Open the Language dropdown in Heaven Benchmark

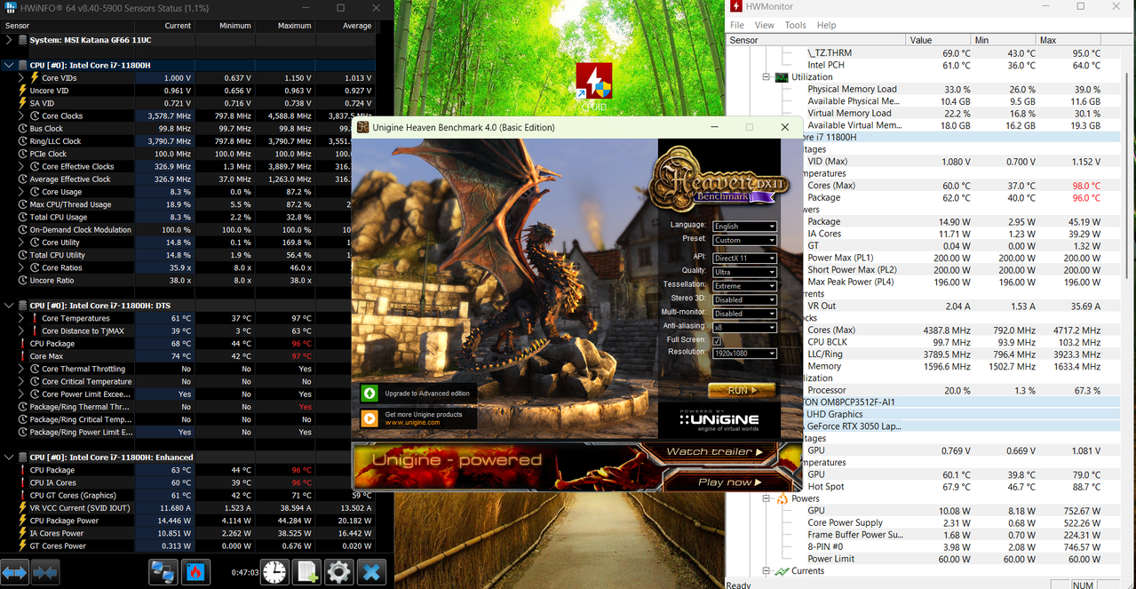click(x=744, y=227)
